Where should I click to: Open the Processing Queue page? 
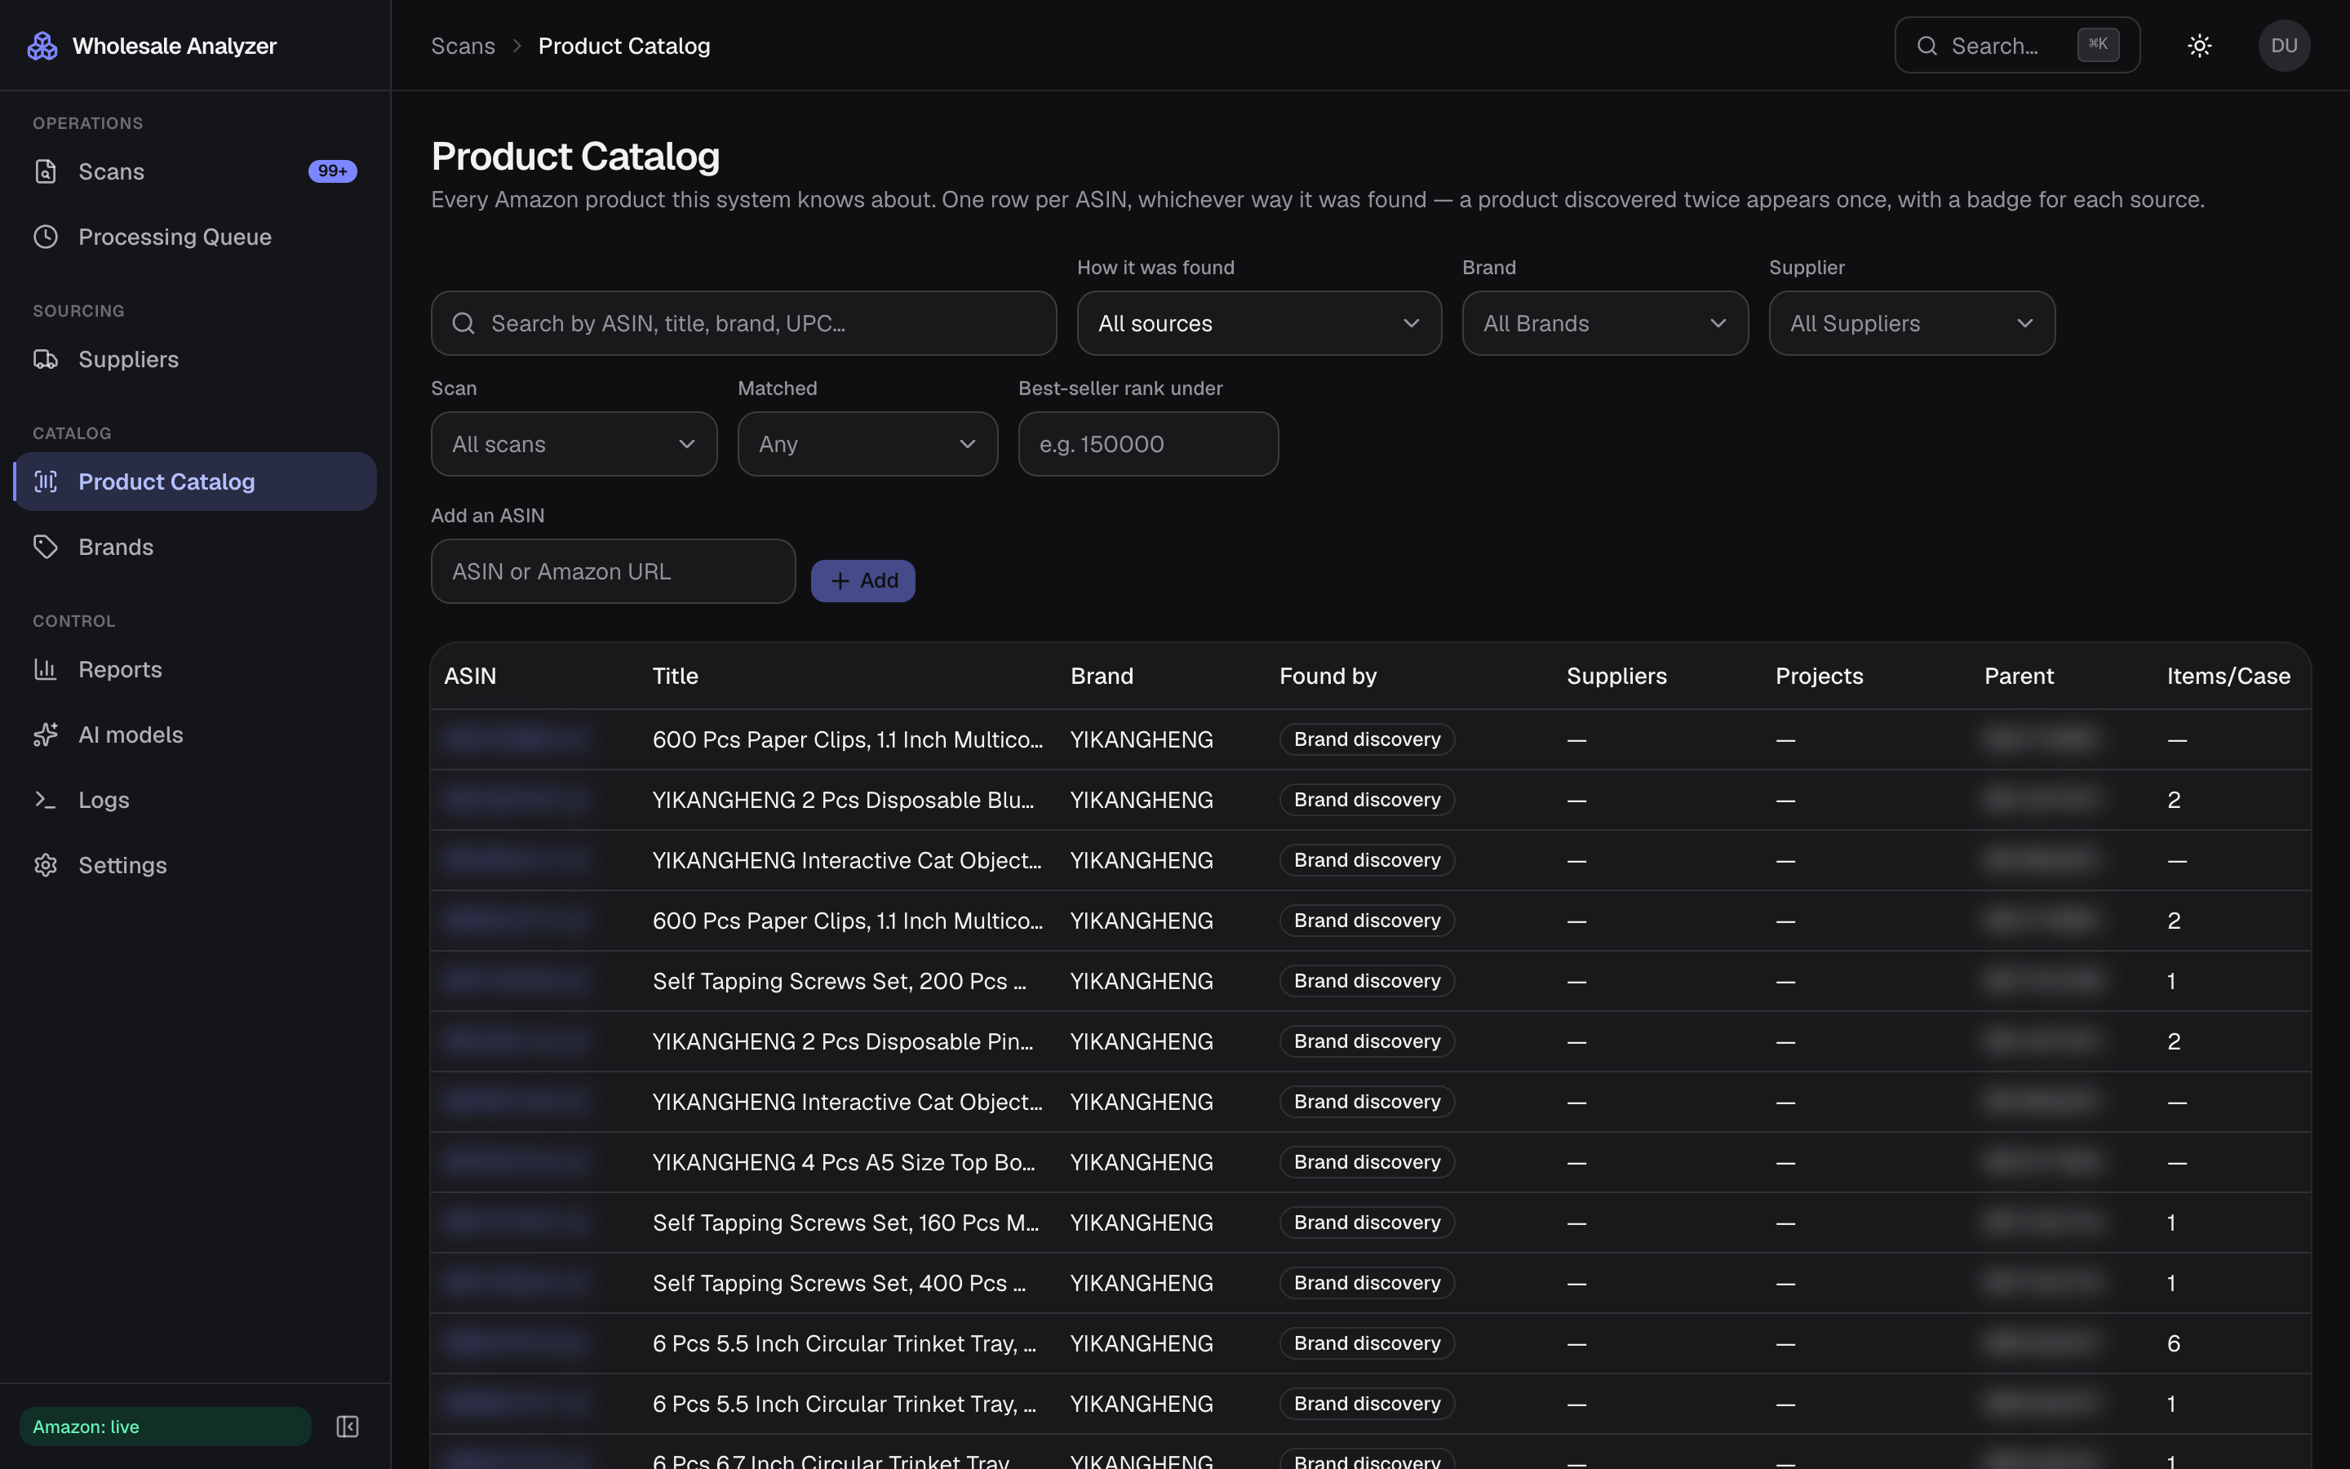point(194,237)
